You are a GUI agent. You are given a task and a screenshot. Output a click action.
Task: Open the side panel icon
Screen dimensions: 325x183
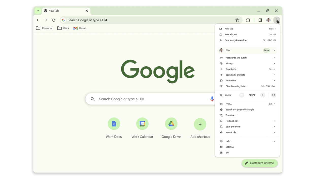(x=260, y=20)
